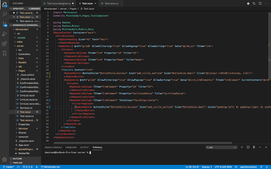The image size is (271, 169).
Task: Switch to the PROBLEMS panel tab
Action: [x=71, y=147]
